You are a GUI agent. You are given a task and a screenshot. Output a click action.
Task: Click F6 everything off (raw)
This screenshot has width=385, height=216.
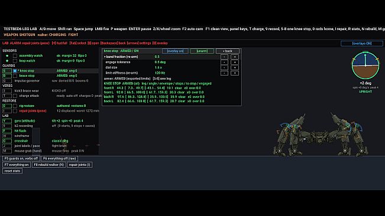click(59, 158)
